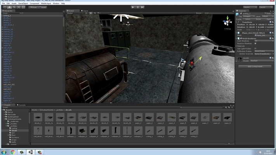Toggle the writing_1 active checkbox
Image resolution: width=276 pixels, height=155 pixels.
[x=241, y=14]
